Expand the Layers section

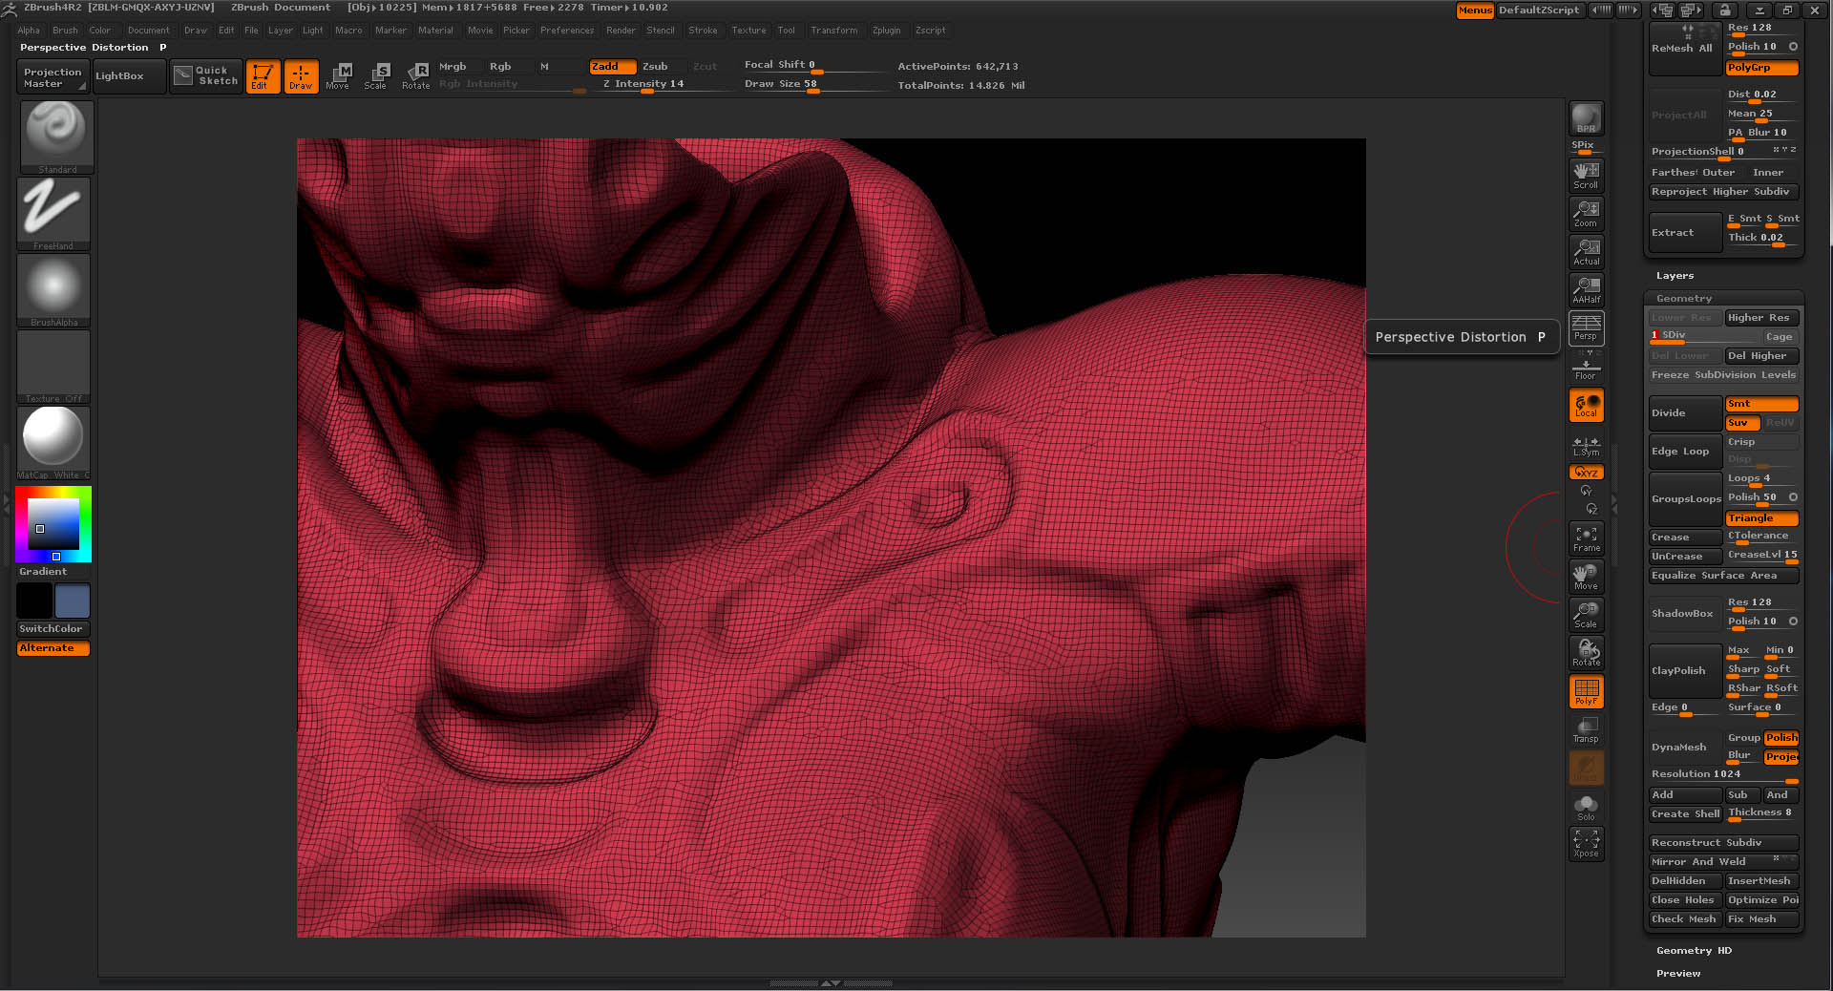1675,276
